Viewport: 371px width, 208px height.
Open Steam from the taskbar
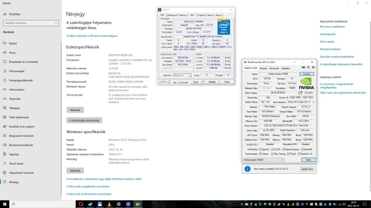coord(90,204)
